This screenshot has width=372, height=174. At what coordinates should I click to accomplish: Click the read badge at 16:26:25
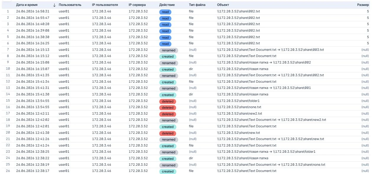pyautogui.click(x=165, y=44)
